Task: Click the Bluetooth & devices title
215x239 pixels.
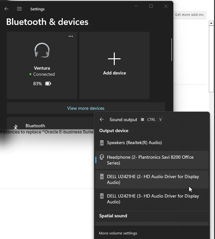Action: tap(47, 22)
